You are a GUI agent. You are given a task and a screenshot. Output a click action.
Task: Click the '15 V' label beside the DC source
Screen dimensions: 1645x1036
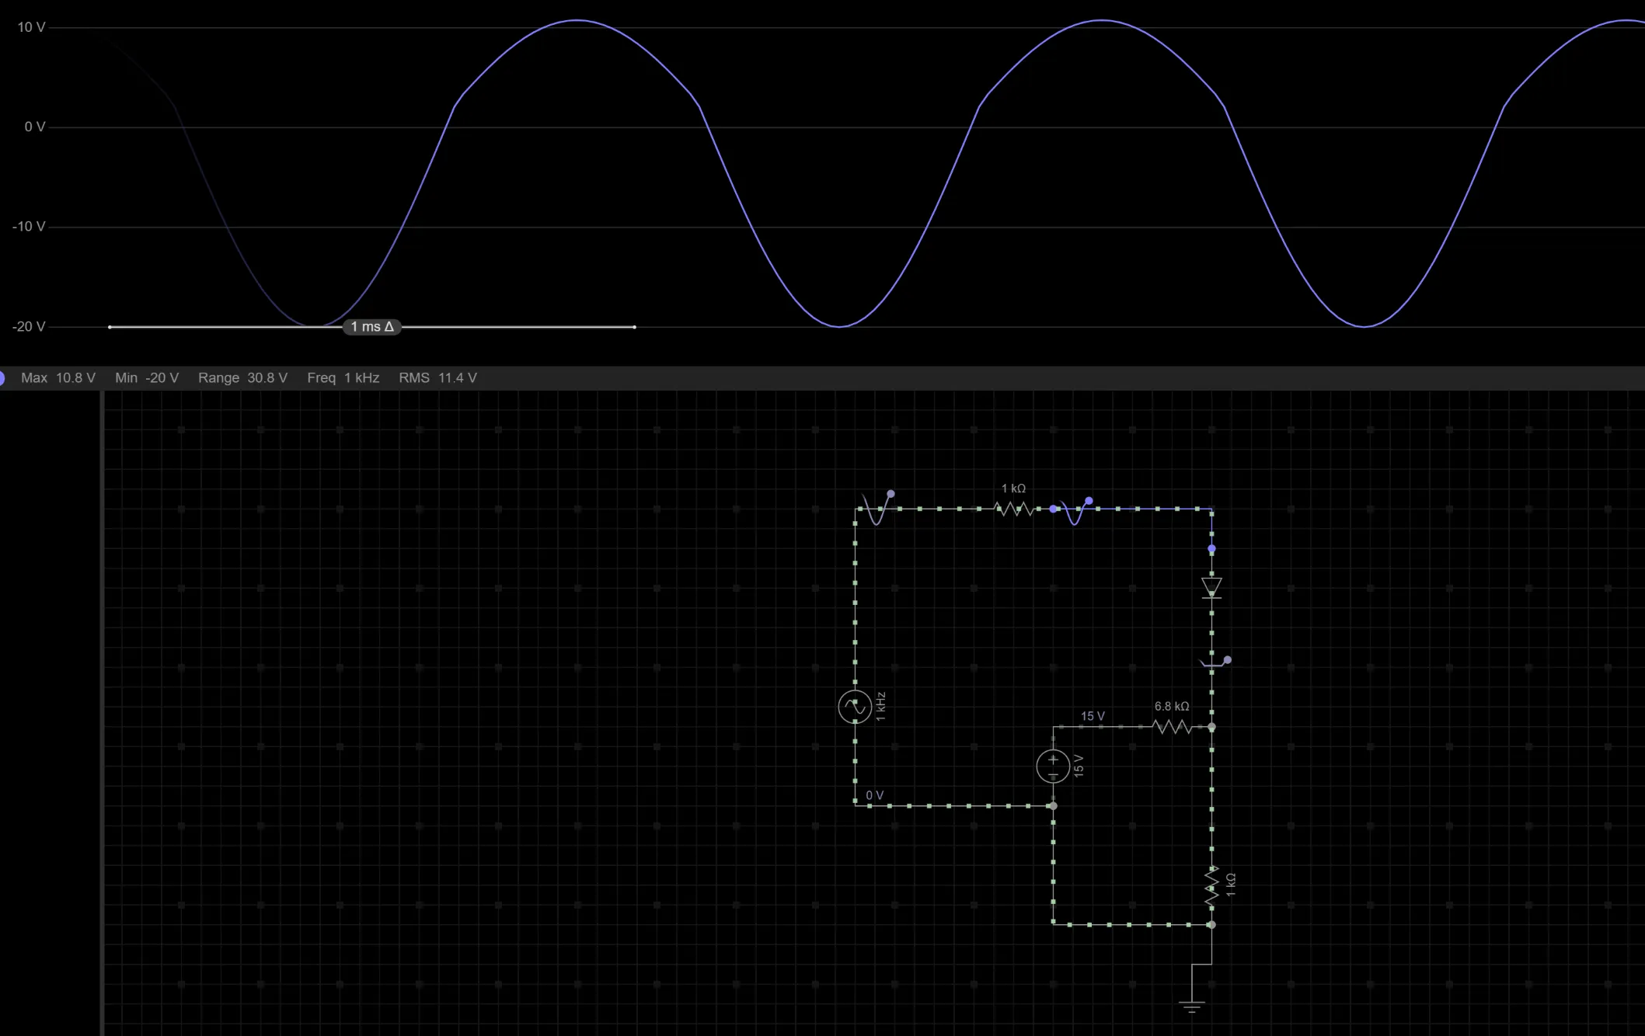click(1079, 766)
